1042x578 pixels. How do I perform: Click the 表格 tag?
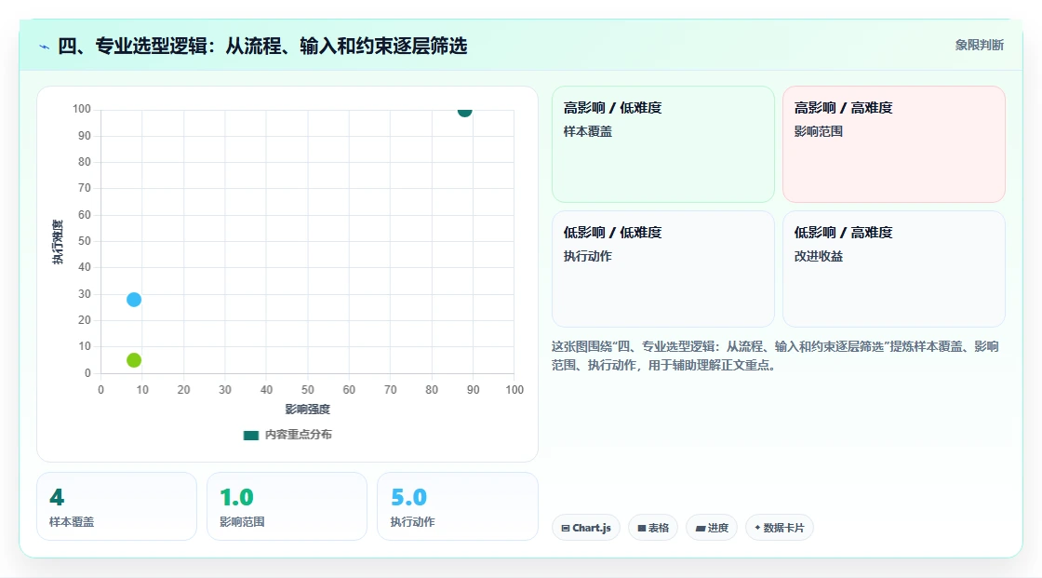pyautogui.click(x=652, y=528)
